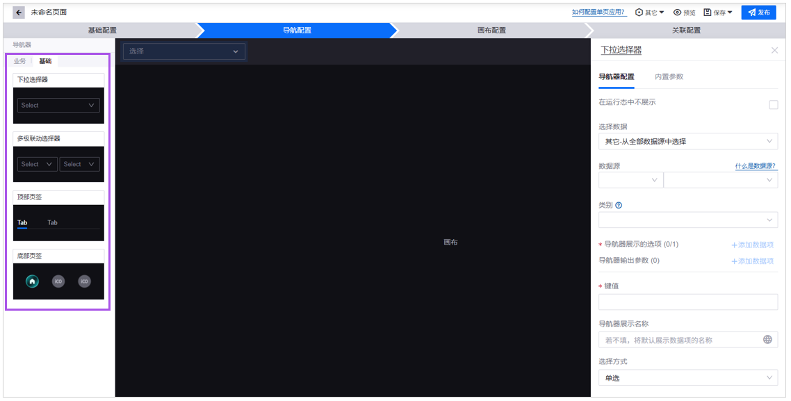Click the back arrow icon
The image size is (791, 401).
[19, 13]
